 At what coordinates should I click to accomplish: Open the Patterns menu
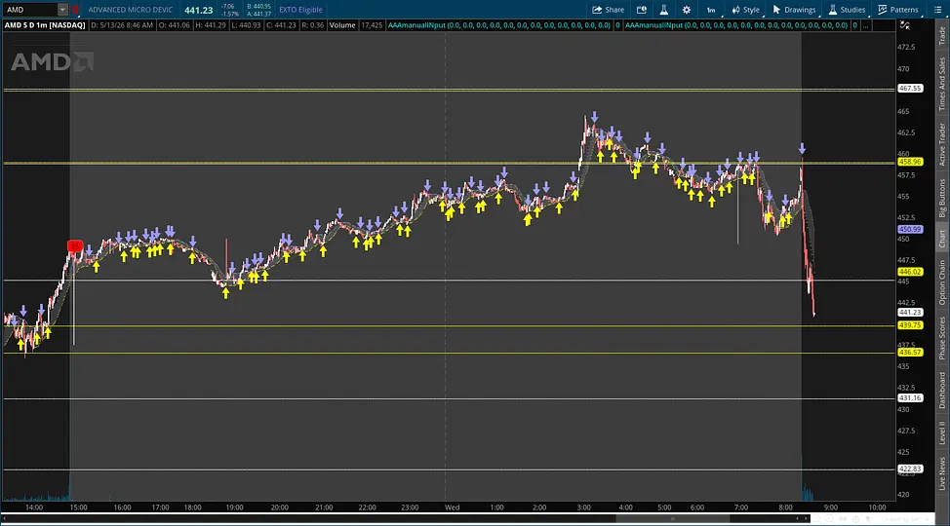898,10
